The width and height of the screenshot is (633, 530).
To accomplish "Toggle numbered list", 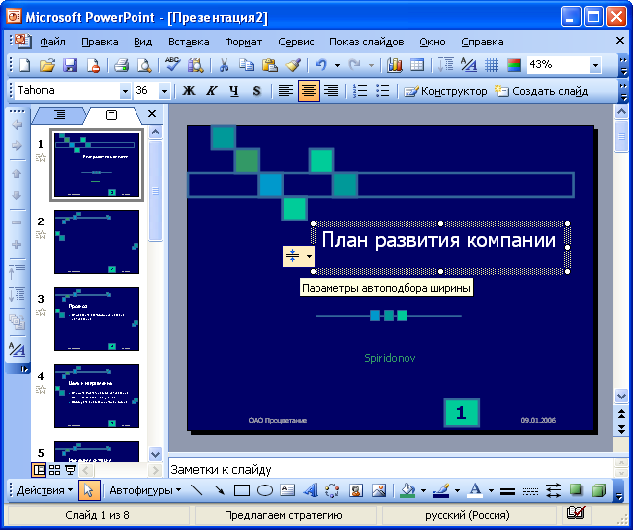I will 360,91.
